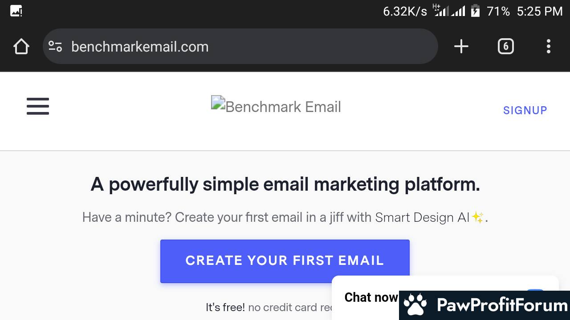
Task: Open a new tab with plus icon
Action: tap(461, 46)
